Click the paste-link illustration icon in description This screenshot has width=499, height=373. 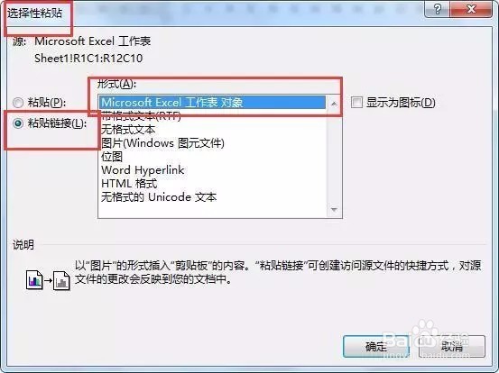coord(48,280)
